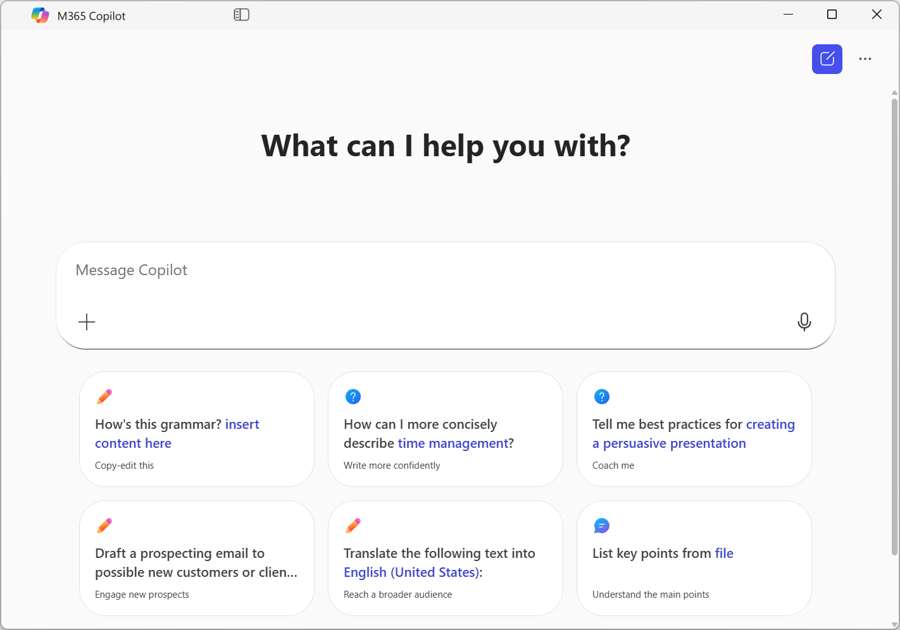Image resolution: width=900 pixels, height=630 pixels.
Task: Click pencil icon on prospecting email card
Action: (x=104, y=526)
